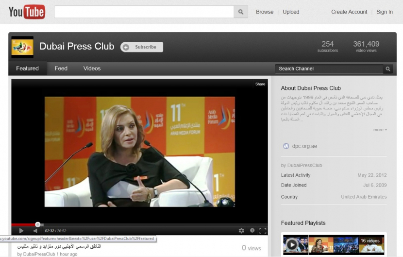Click the DubaiPressClub author name under About
Image resolution: width=403 pixels, height=257 pixels.
tap(304, 165)
